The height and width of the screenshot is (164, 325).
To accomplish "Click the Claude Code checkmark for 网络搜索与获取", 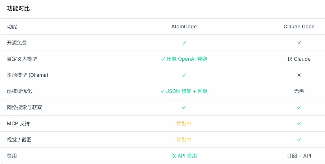I will [x=299, y=107].
